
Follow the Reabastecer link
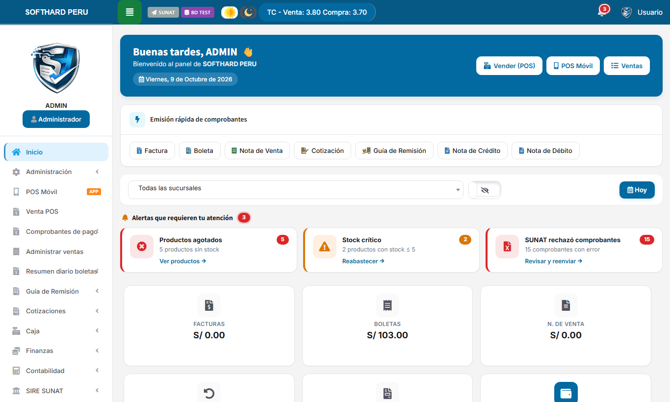click(363, 261)
